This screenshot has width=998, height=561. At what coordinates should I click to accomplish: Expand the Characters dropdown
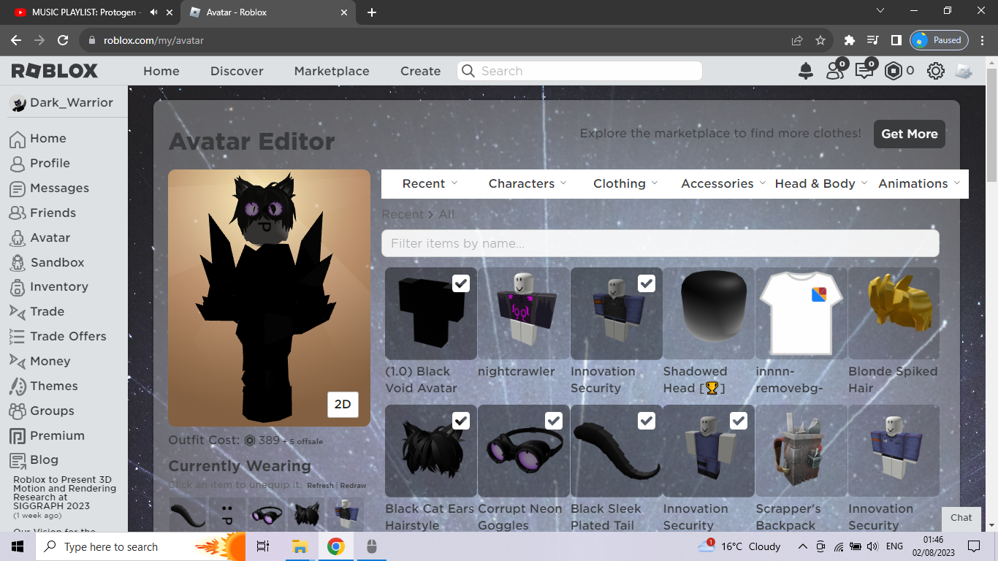(527, 184)
